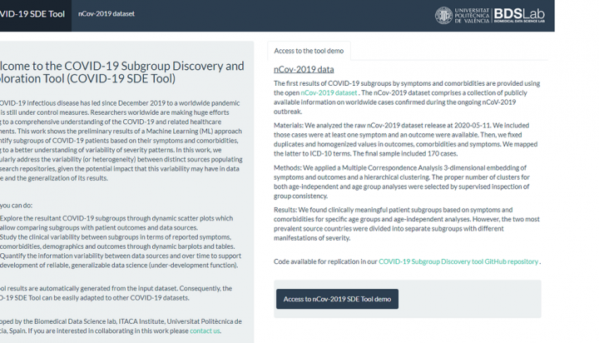
Task: Click the line 'Explore the resultant COVID-19 subgroups'
Action: [116, 218]
